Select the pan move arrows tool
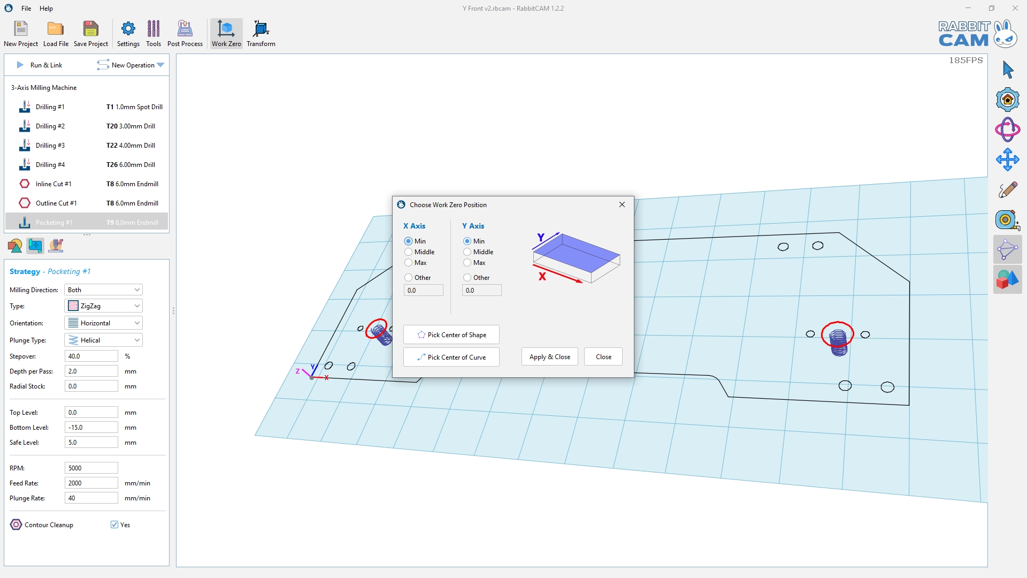Screen dimensions: 1027x578 click(1007, 159)
